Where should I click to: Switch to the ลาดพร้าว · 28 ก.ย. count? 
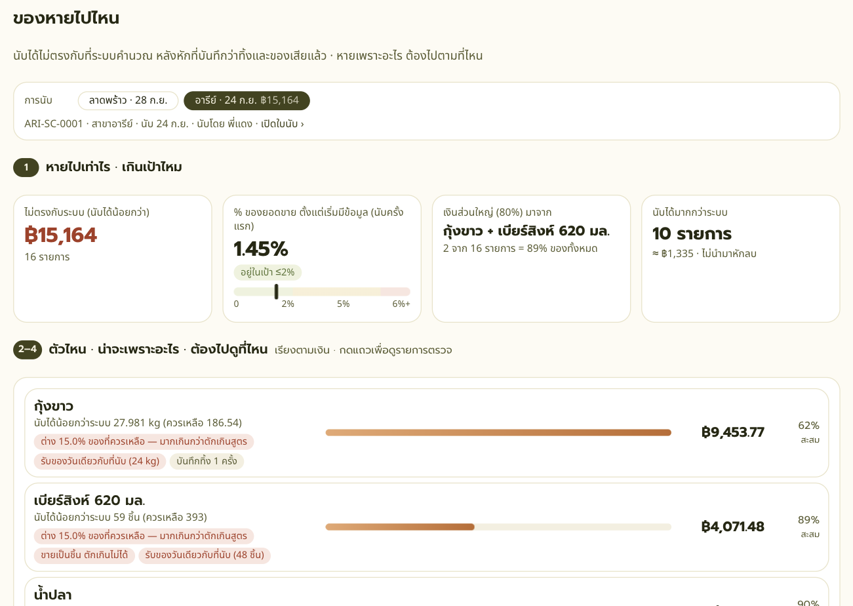(128, 100)
